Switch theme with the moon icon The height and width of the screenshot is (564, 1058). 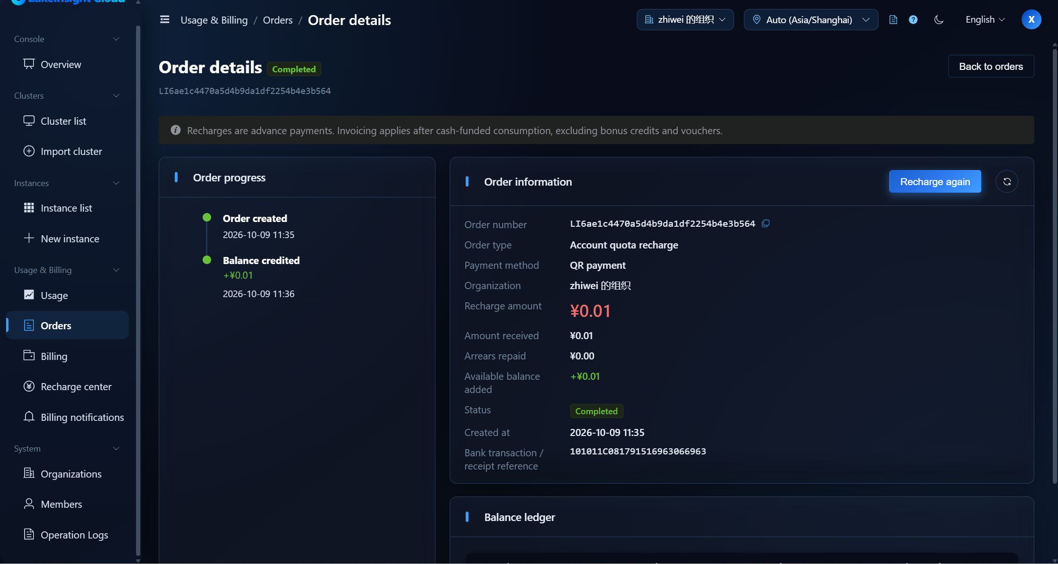(x=939, y=20)
